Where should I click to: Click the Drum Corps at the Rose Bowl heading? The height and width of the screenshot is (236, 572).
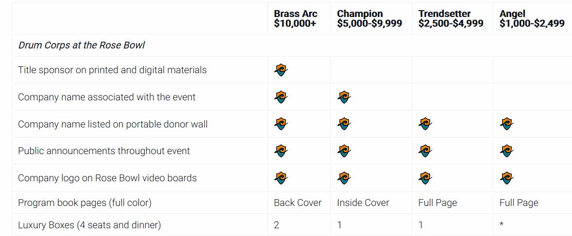82,45
